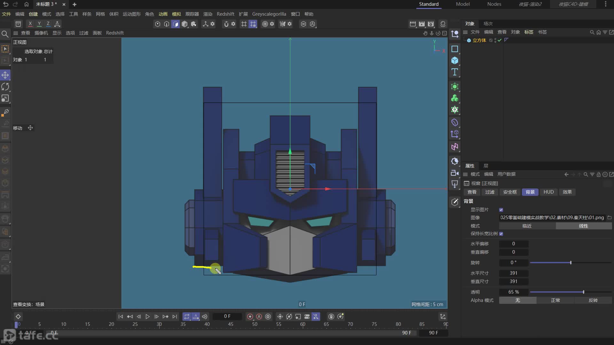Select the Rotate tool in left toolbar

coord(5,87)
